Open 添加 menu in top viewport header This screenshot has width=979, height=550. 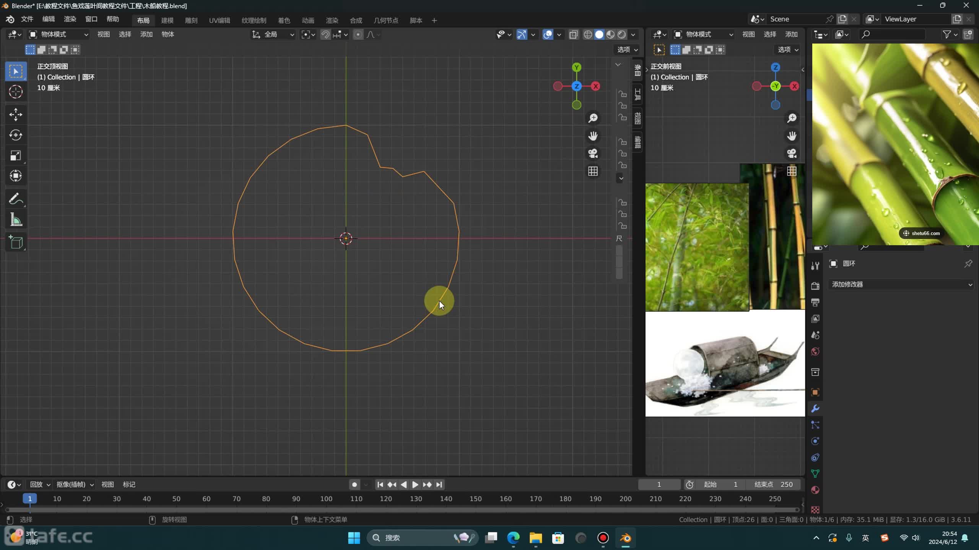(x=146, y=34)
